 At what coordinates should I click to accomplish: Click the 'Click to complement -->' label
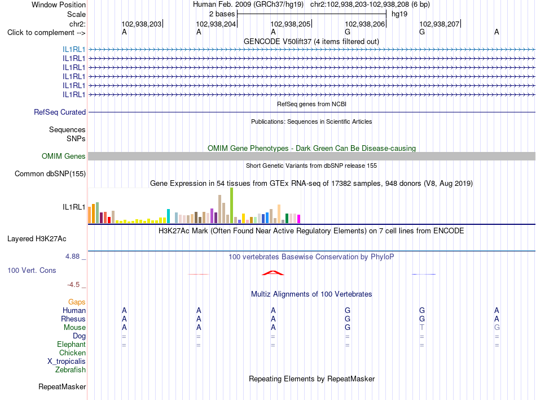(46, 33)
